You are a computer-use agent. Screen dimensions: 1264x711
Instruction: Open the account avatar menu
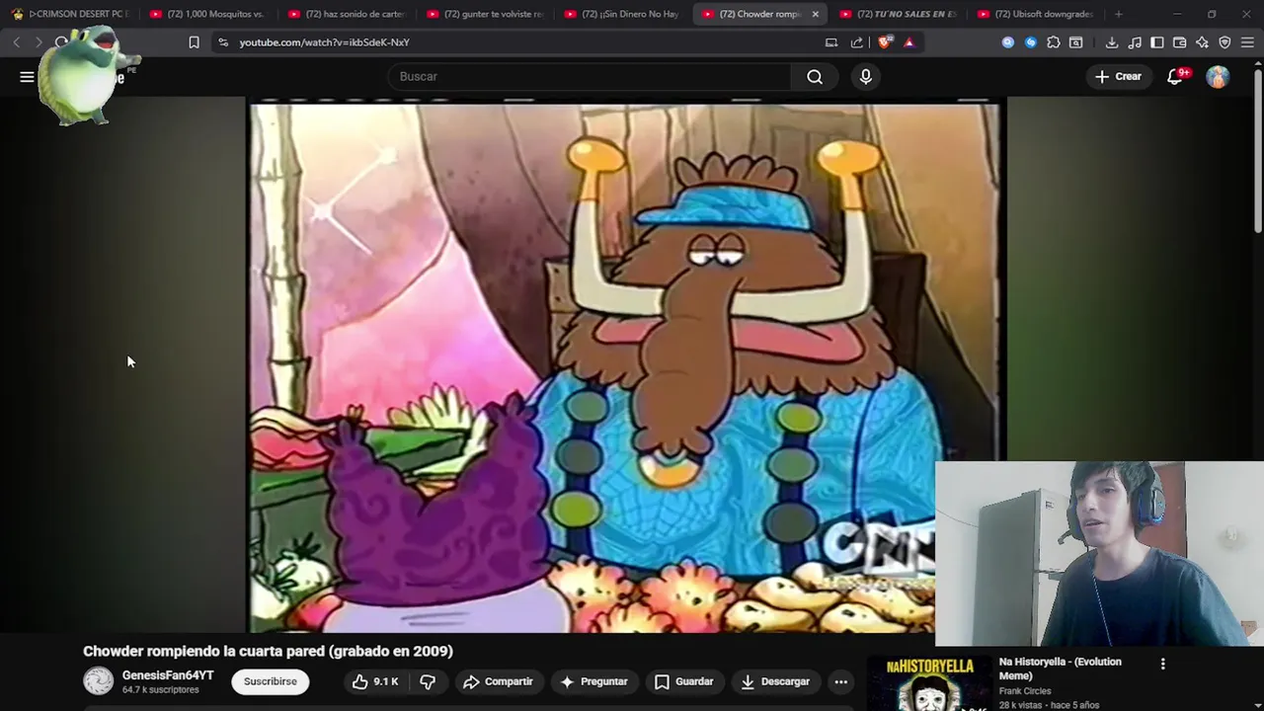[1218, 76]
